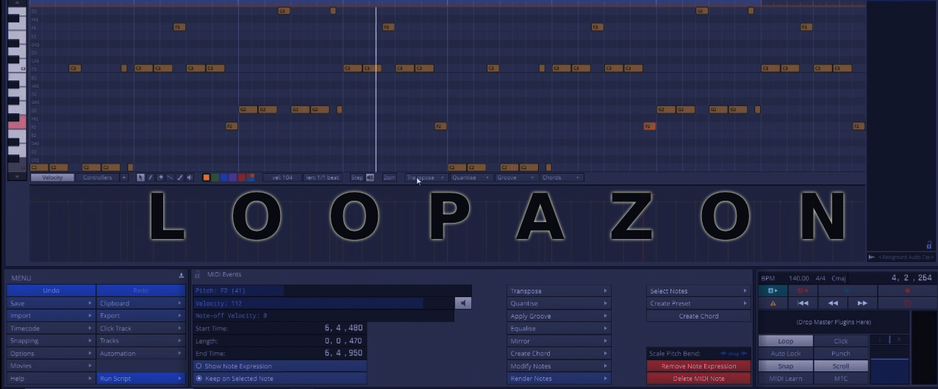Expand the Equalise submenu
This screenshot has width=938, height=389.
pyautogui.click(x=559, y=329)
